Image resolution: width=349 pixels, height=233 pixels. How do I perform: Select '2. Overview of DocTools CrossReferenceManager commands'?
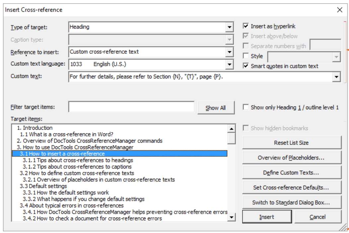click(x=119, y=141)
